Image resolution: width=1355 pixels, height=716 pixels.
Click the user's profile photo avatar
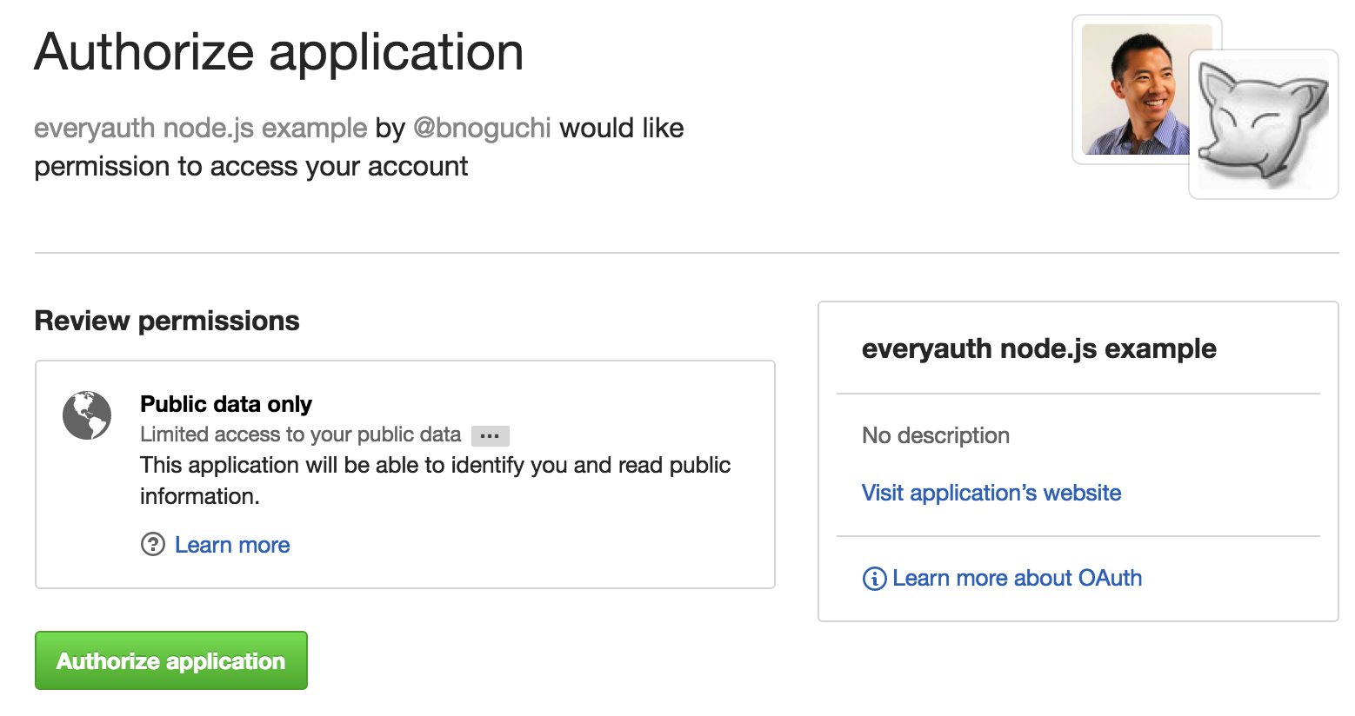coord(1134,89)
